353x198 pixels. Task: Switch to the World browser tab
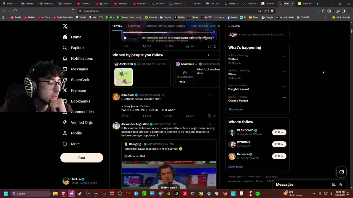[x=304, y=4]
